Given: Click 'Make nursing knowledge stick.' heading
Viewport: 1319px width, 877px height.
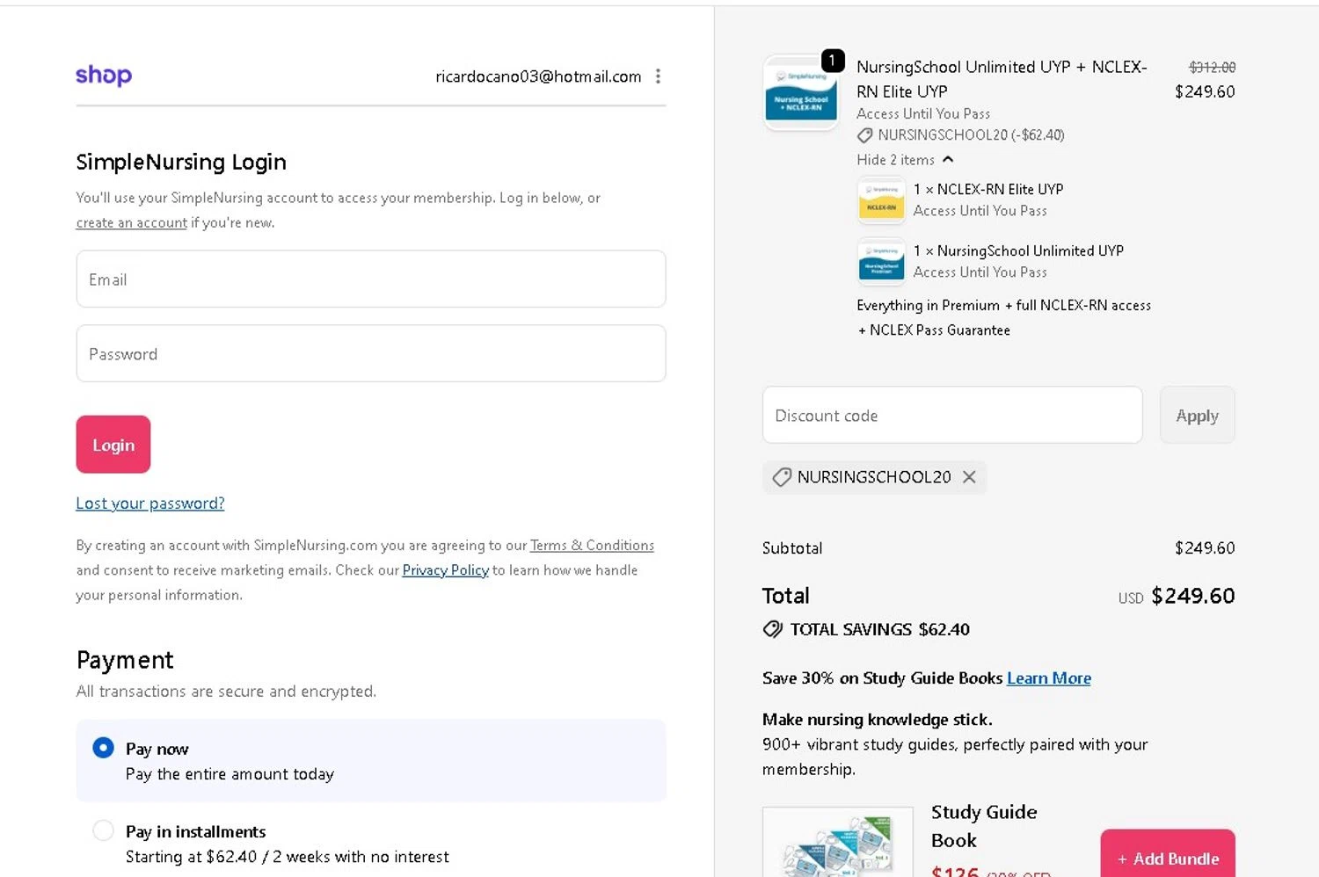Looking at the screenshot, I should pyautogui.click(x=878, y=720).
